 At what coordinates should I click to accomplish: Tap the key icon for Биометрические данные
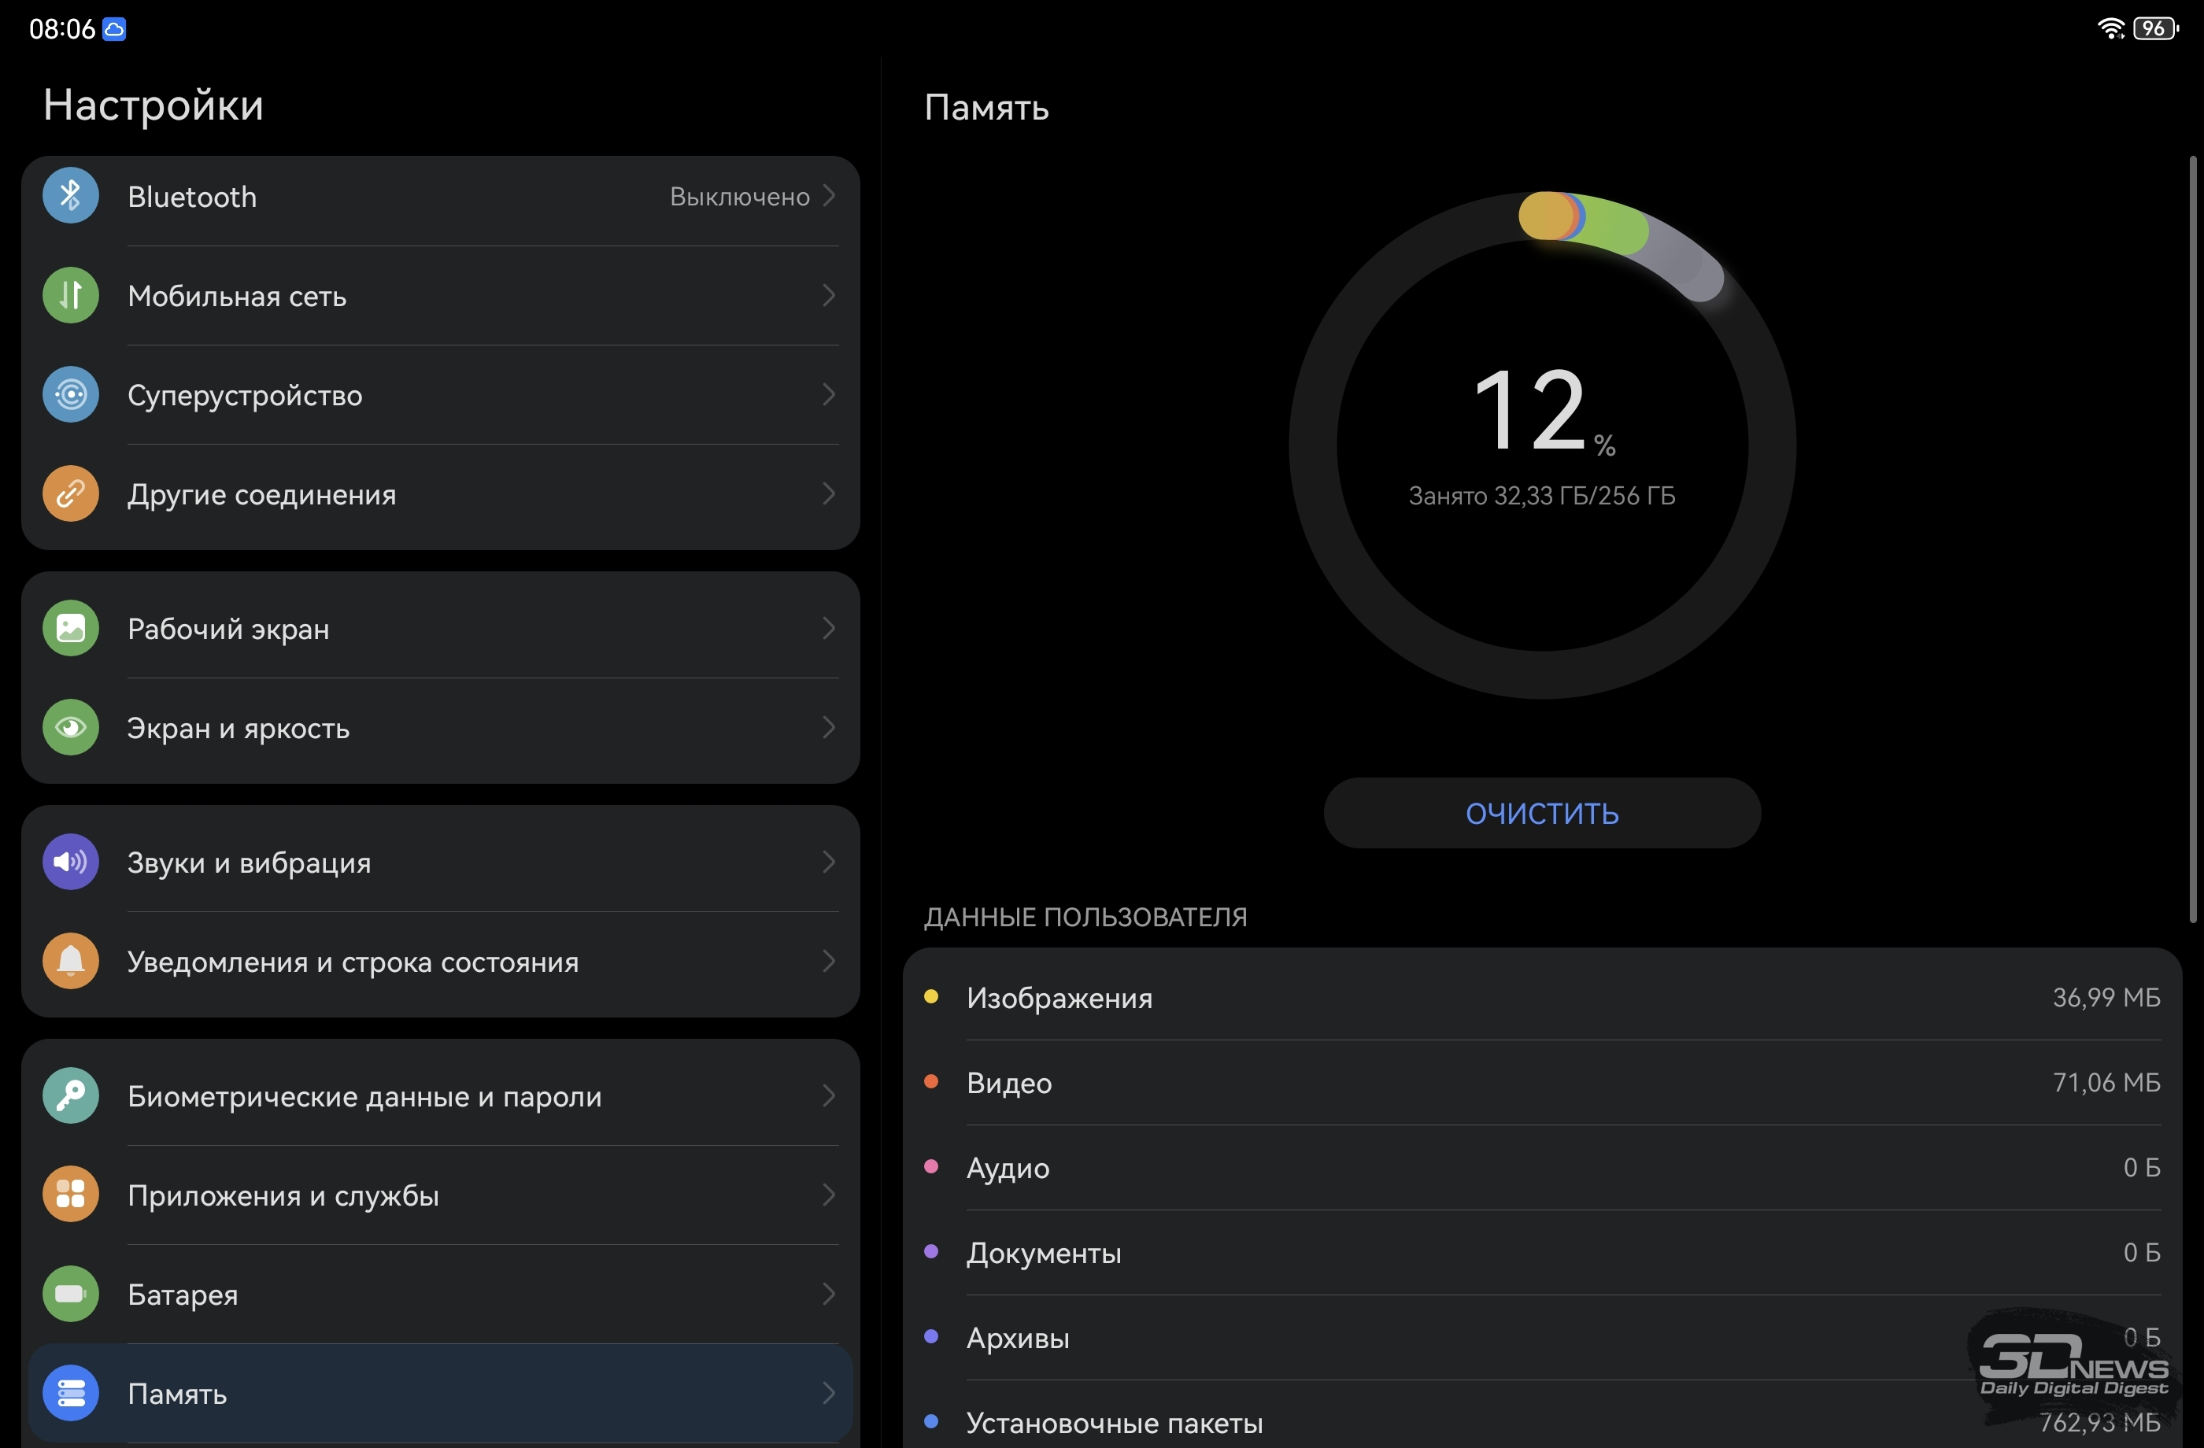[x=70, y=1095]
